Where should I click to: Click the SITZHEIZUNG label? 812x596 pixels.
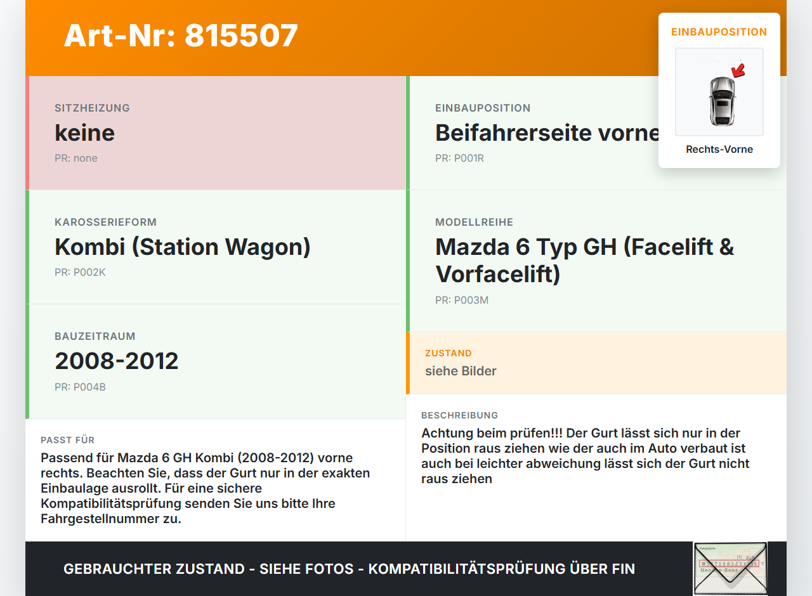click(92, 108)
